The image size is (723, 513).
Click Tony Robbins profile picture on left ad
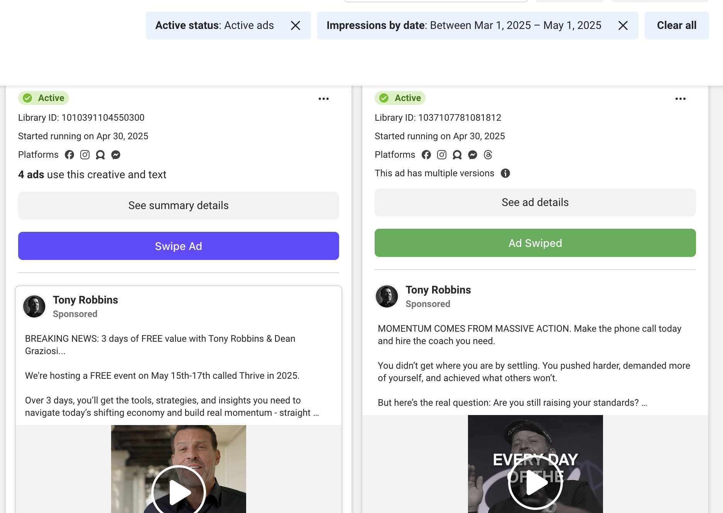[x=34, y=307]
